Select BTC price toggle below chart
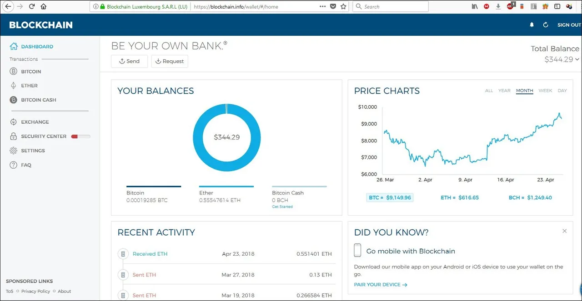Screen dimensions: 582x301 pyautogui.click(x=390, y=198)
